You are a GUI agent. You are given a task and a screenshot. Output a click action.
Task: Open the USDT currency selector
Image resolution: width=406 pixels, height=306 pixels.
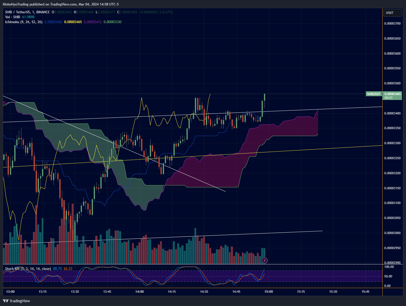point(393,13)
